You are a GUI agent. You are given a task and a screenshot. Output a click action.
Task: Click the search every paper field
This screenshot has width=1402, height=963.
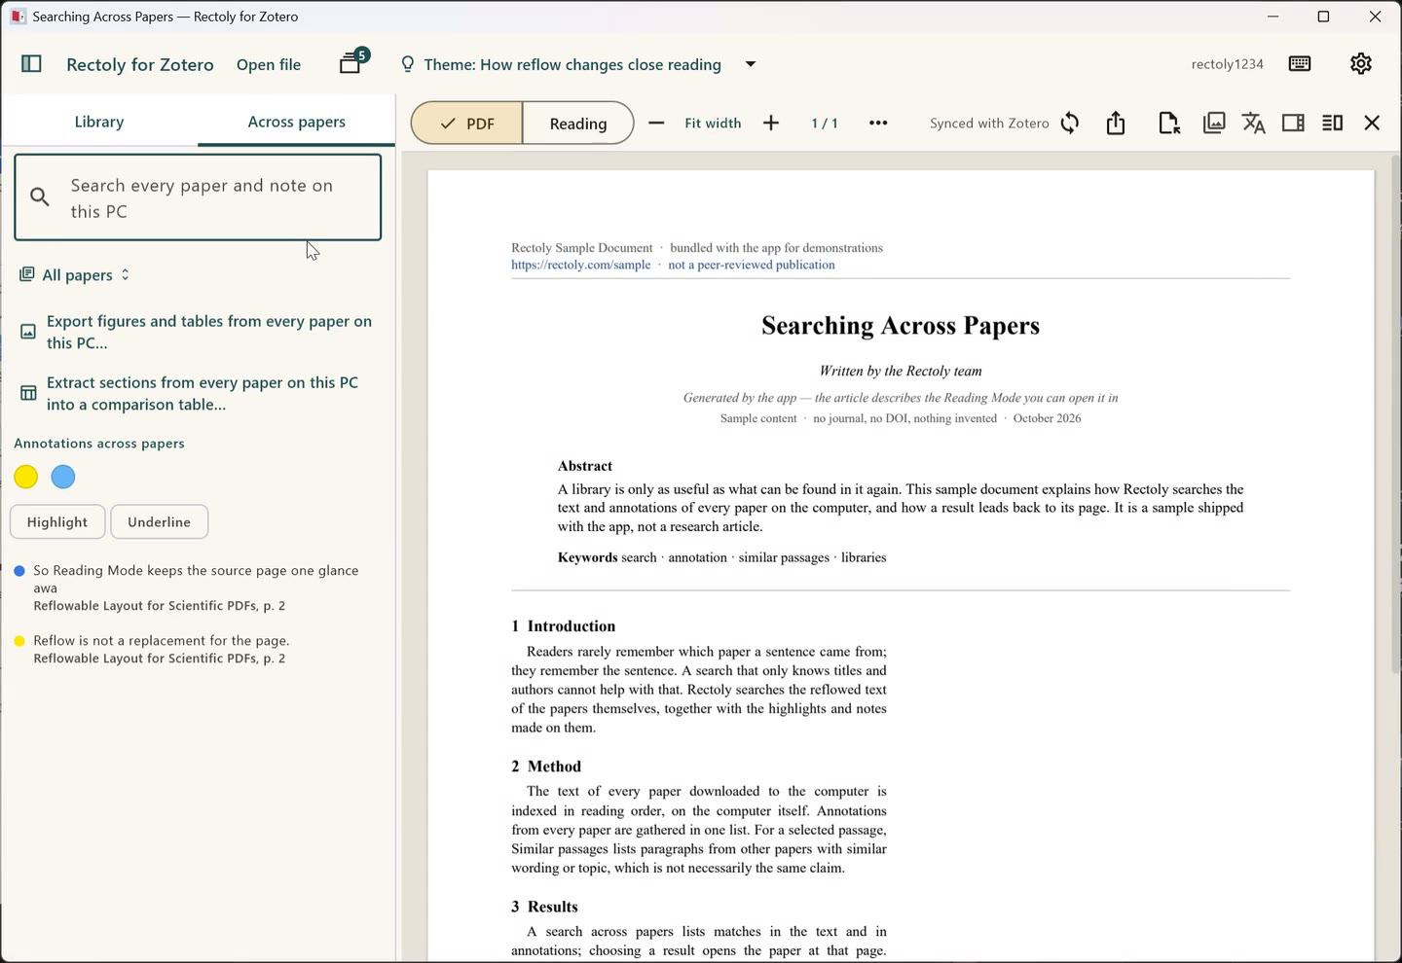[x=198, y=198]
